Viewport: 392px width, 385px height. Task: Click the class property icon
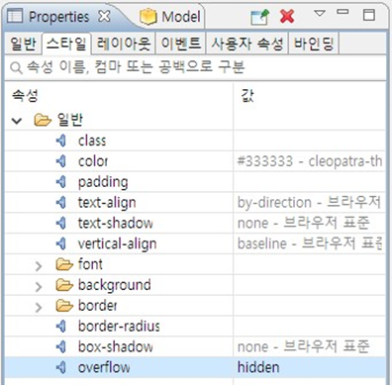(61, 141)
